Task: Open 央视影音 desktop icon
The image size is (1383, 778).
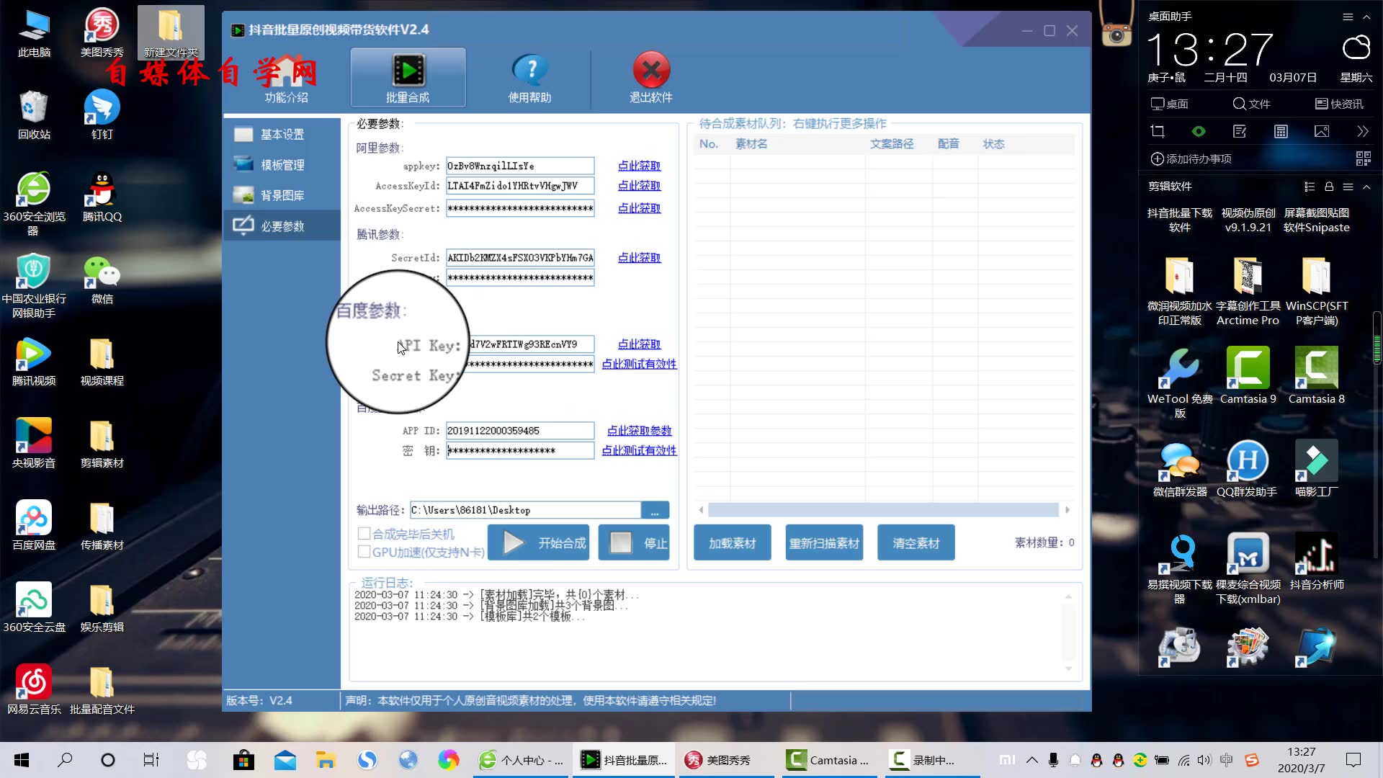Action: [34, 444]
